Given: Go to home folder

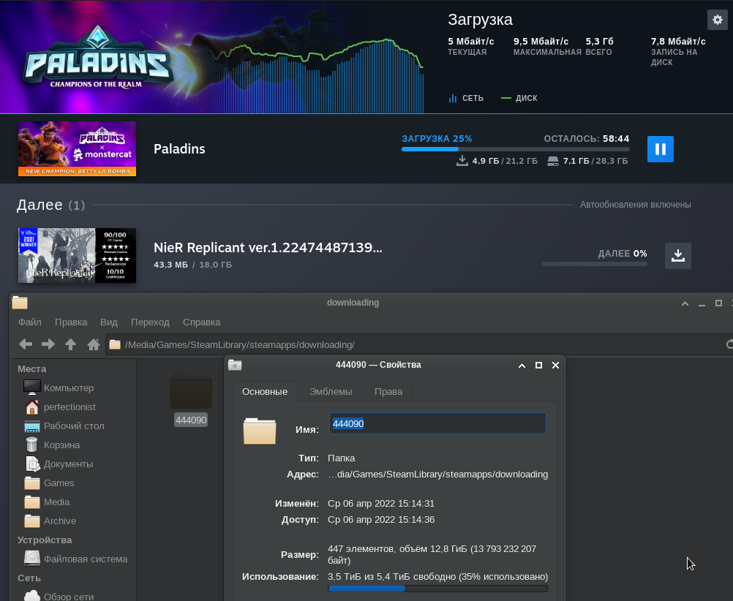Looking at the screenshot, I should click(94, 344).
